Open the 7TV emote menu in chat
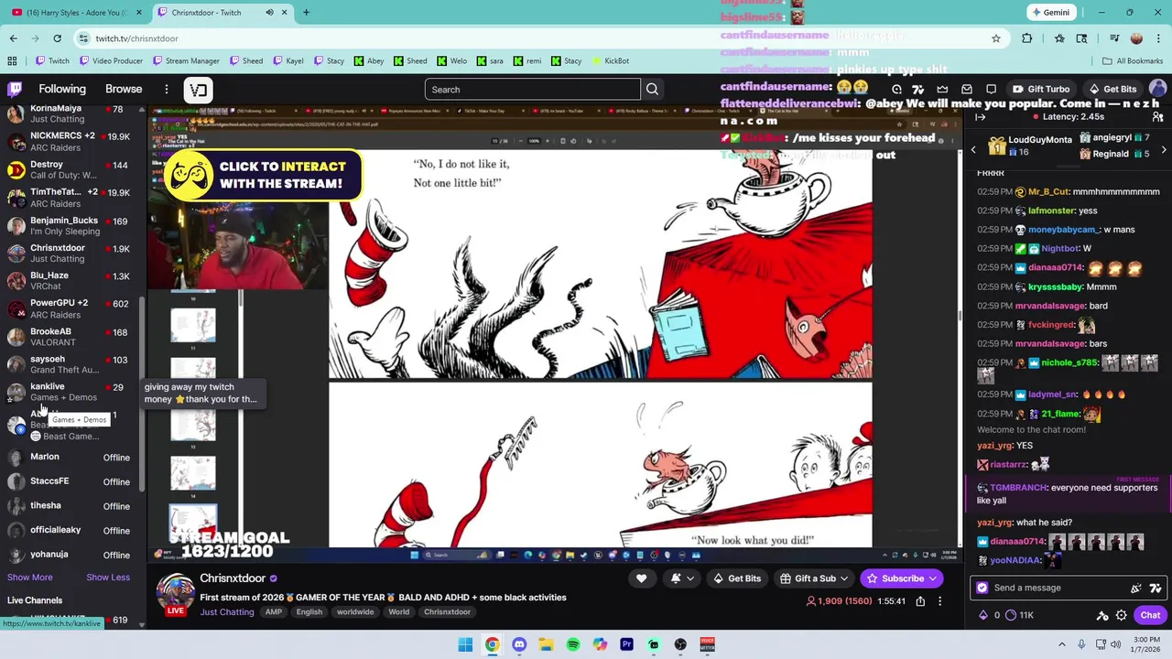The width and height of the screenshot is (1172, 659). [1156, 588]
